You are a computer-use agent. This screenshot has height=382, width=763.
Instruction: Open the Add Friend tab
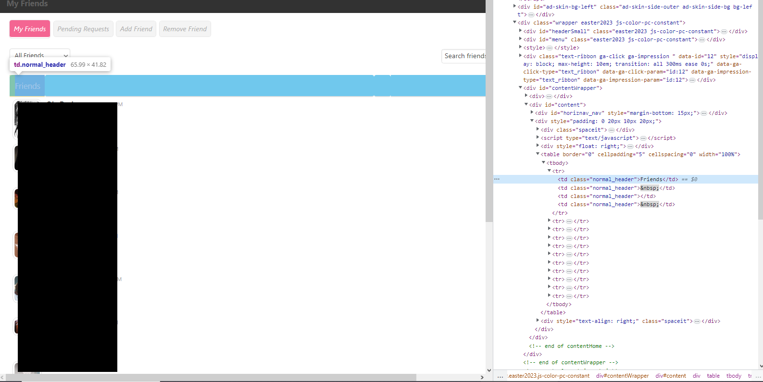click(136, 29)
